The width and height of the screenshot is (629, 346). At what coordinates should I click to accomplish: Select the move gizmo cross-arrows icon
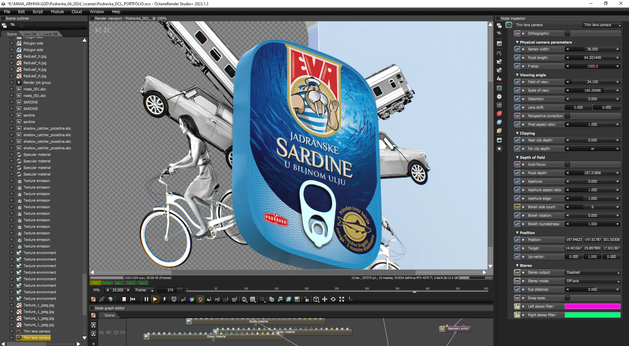click(x=325, y=299)
